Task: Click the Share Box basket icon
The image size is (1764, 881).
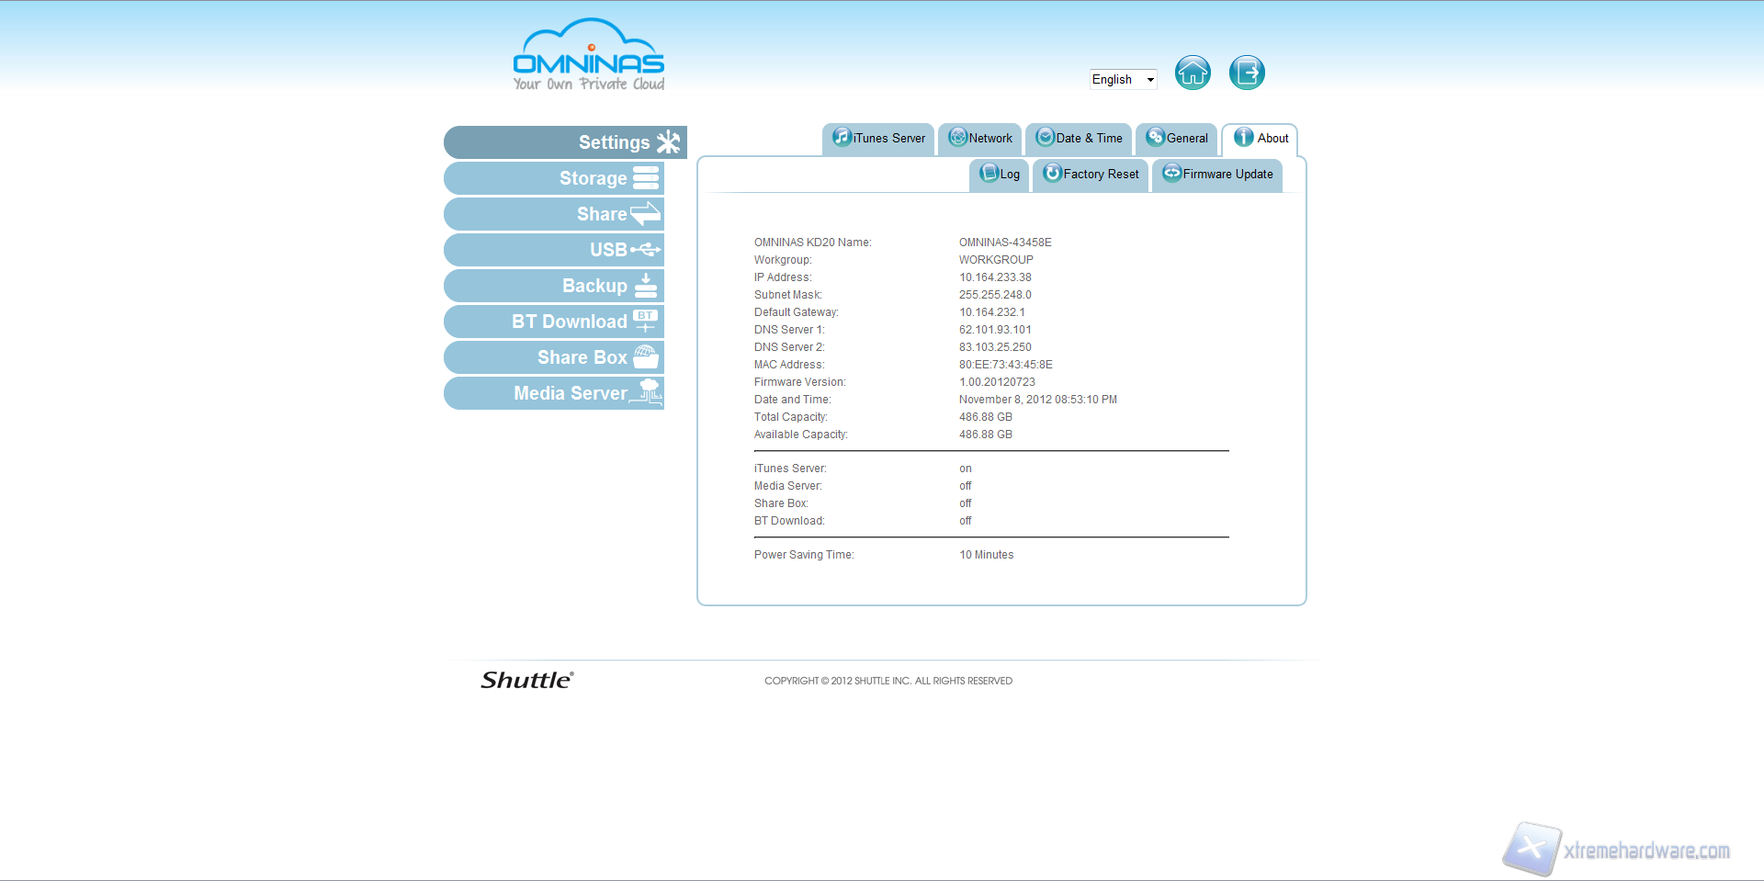Action: (646, 357)
